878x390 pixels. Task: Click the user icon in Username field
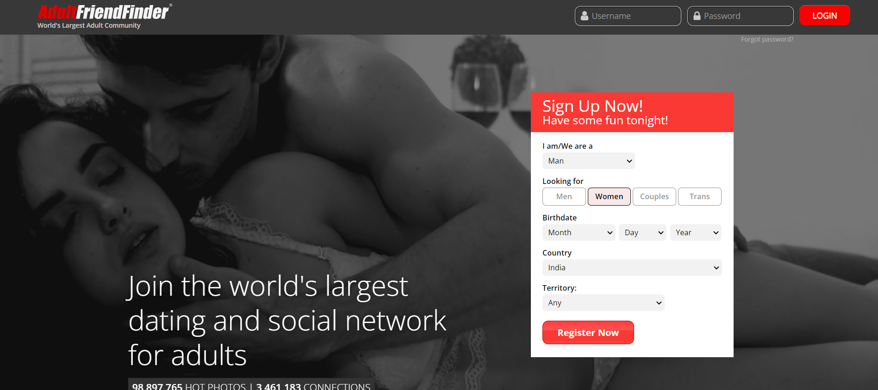pos(584,16)
